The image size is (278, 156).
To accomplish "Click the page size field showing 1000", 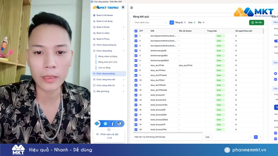I will tap(207, 137).
